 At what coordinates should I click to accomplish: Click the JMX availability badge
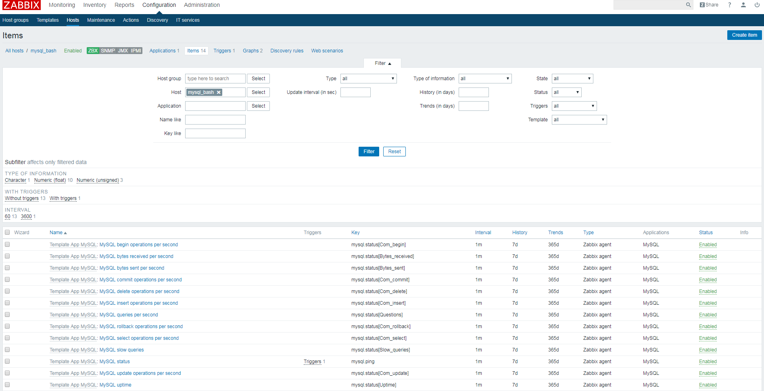123,51
